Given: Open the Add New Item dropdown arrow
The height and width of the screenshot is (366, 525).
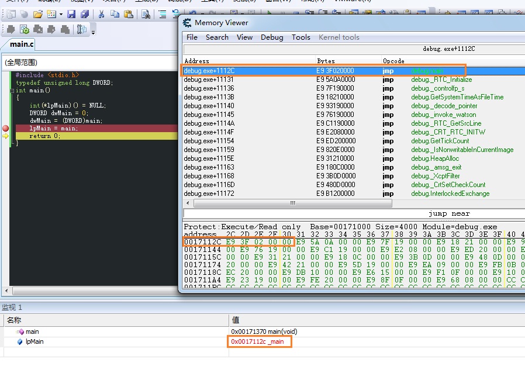Looking at the screenshot, I should (x=60, y=14).
